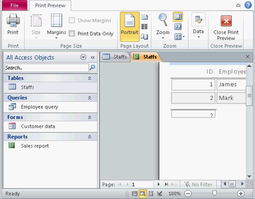Click the Print icon in the ribbon
Viewport: 255px width, 199px height.
(13, 25)
